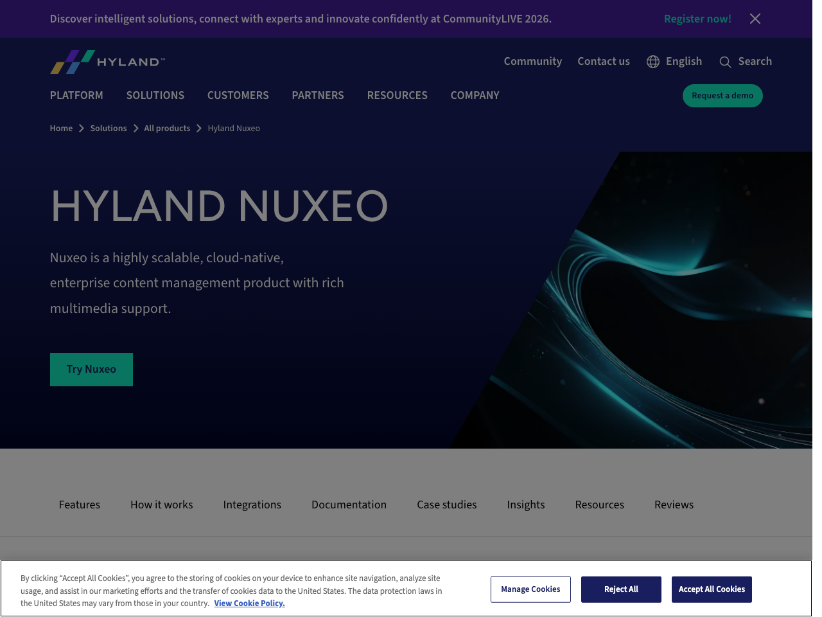Click Request a demo

722,95
